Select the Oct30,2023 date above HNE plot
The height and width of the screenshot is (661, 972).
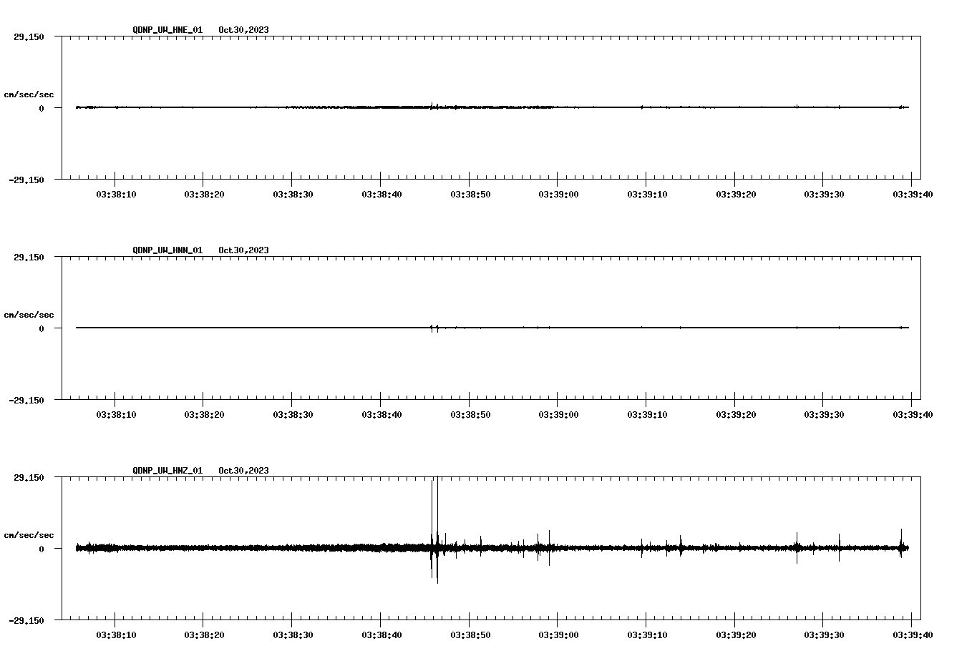pyautogui.click(x=243, y=30)
